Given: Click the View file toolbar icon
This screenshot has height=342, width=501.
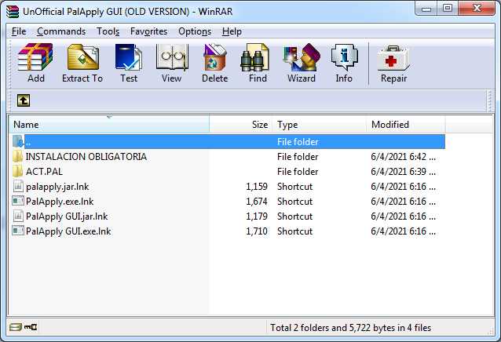Looking at the screenshot, I should click(x=172, y=57).
